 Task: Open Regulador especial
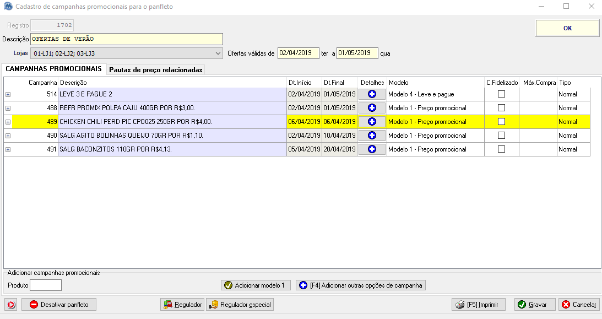240,305
